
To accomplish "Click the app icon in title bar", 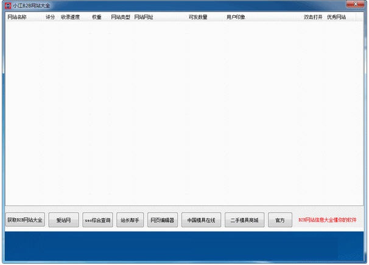I will 7,5.
